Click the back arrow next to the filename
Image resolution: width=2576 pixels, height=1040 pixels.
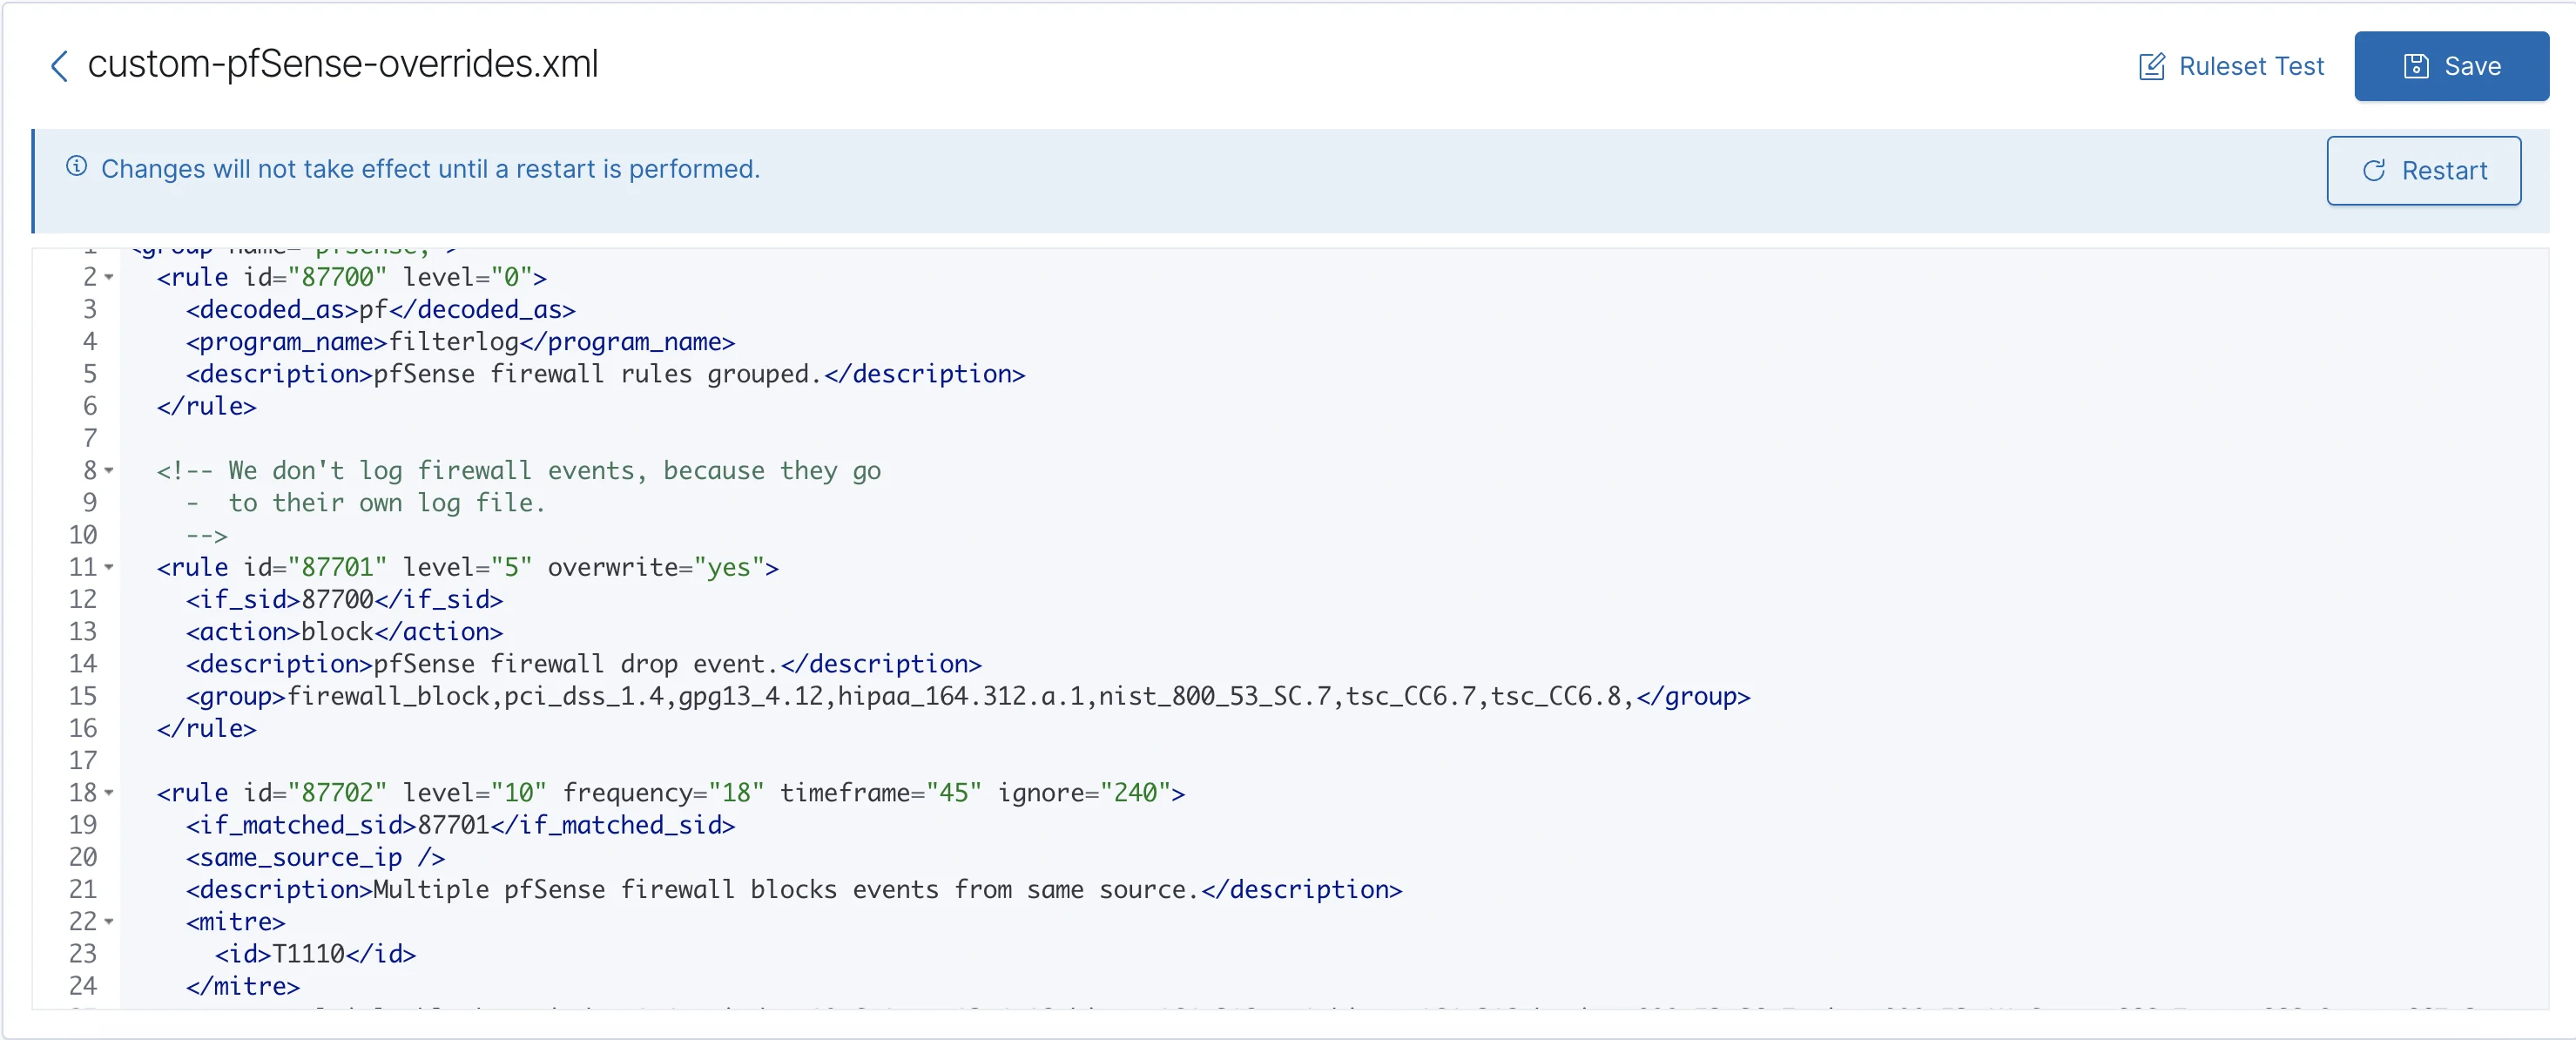click(59, 66)
